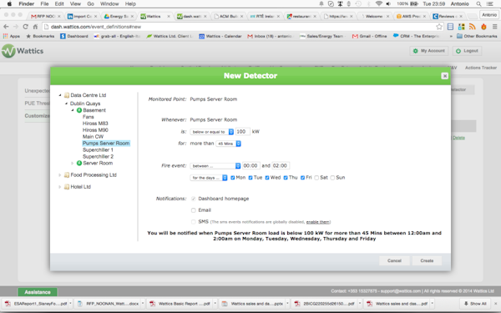Enable the Sat day checkbox
Viewport: 501px width, 313px height.
click(x=316, y=178)
